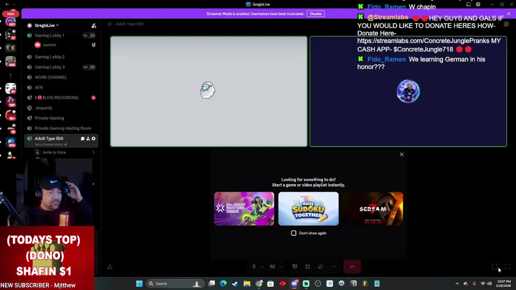Open File Explorer from the taskbar
Viewport: 516px width, 290px height.
[x=247, y=284]
